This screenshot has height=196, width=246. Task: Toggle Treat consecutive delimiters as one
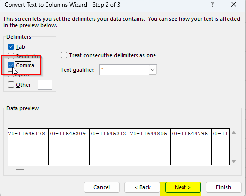point(64,55)
